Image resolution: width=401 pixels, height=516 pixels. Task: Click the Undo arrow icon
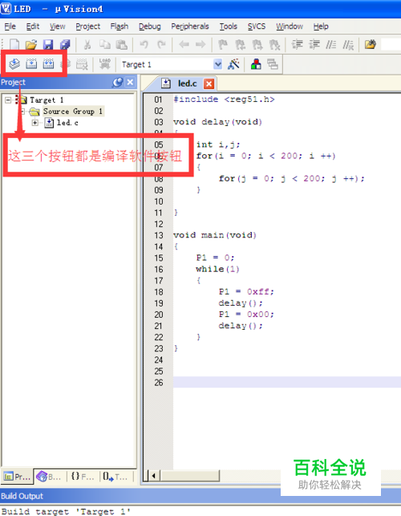click(x=144, y=44)
